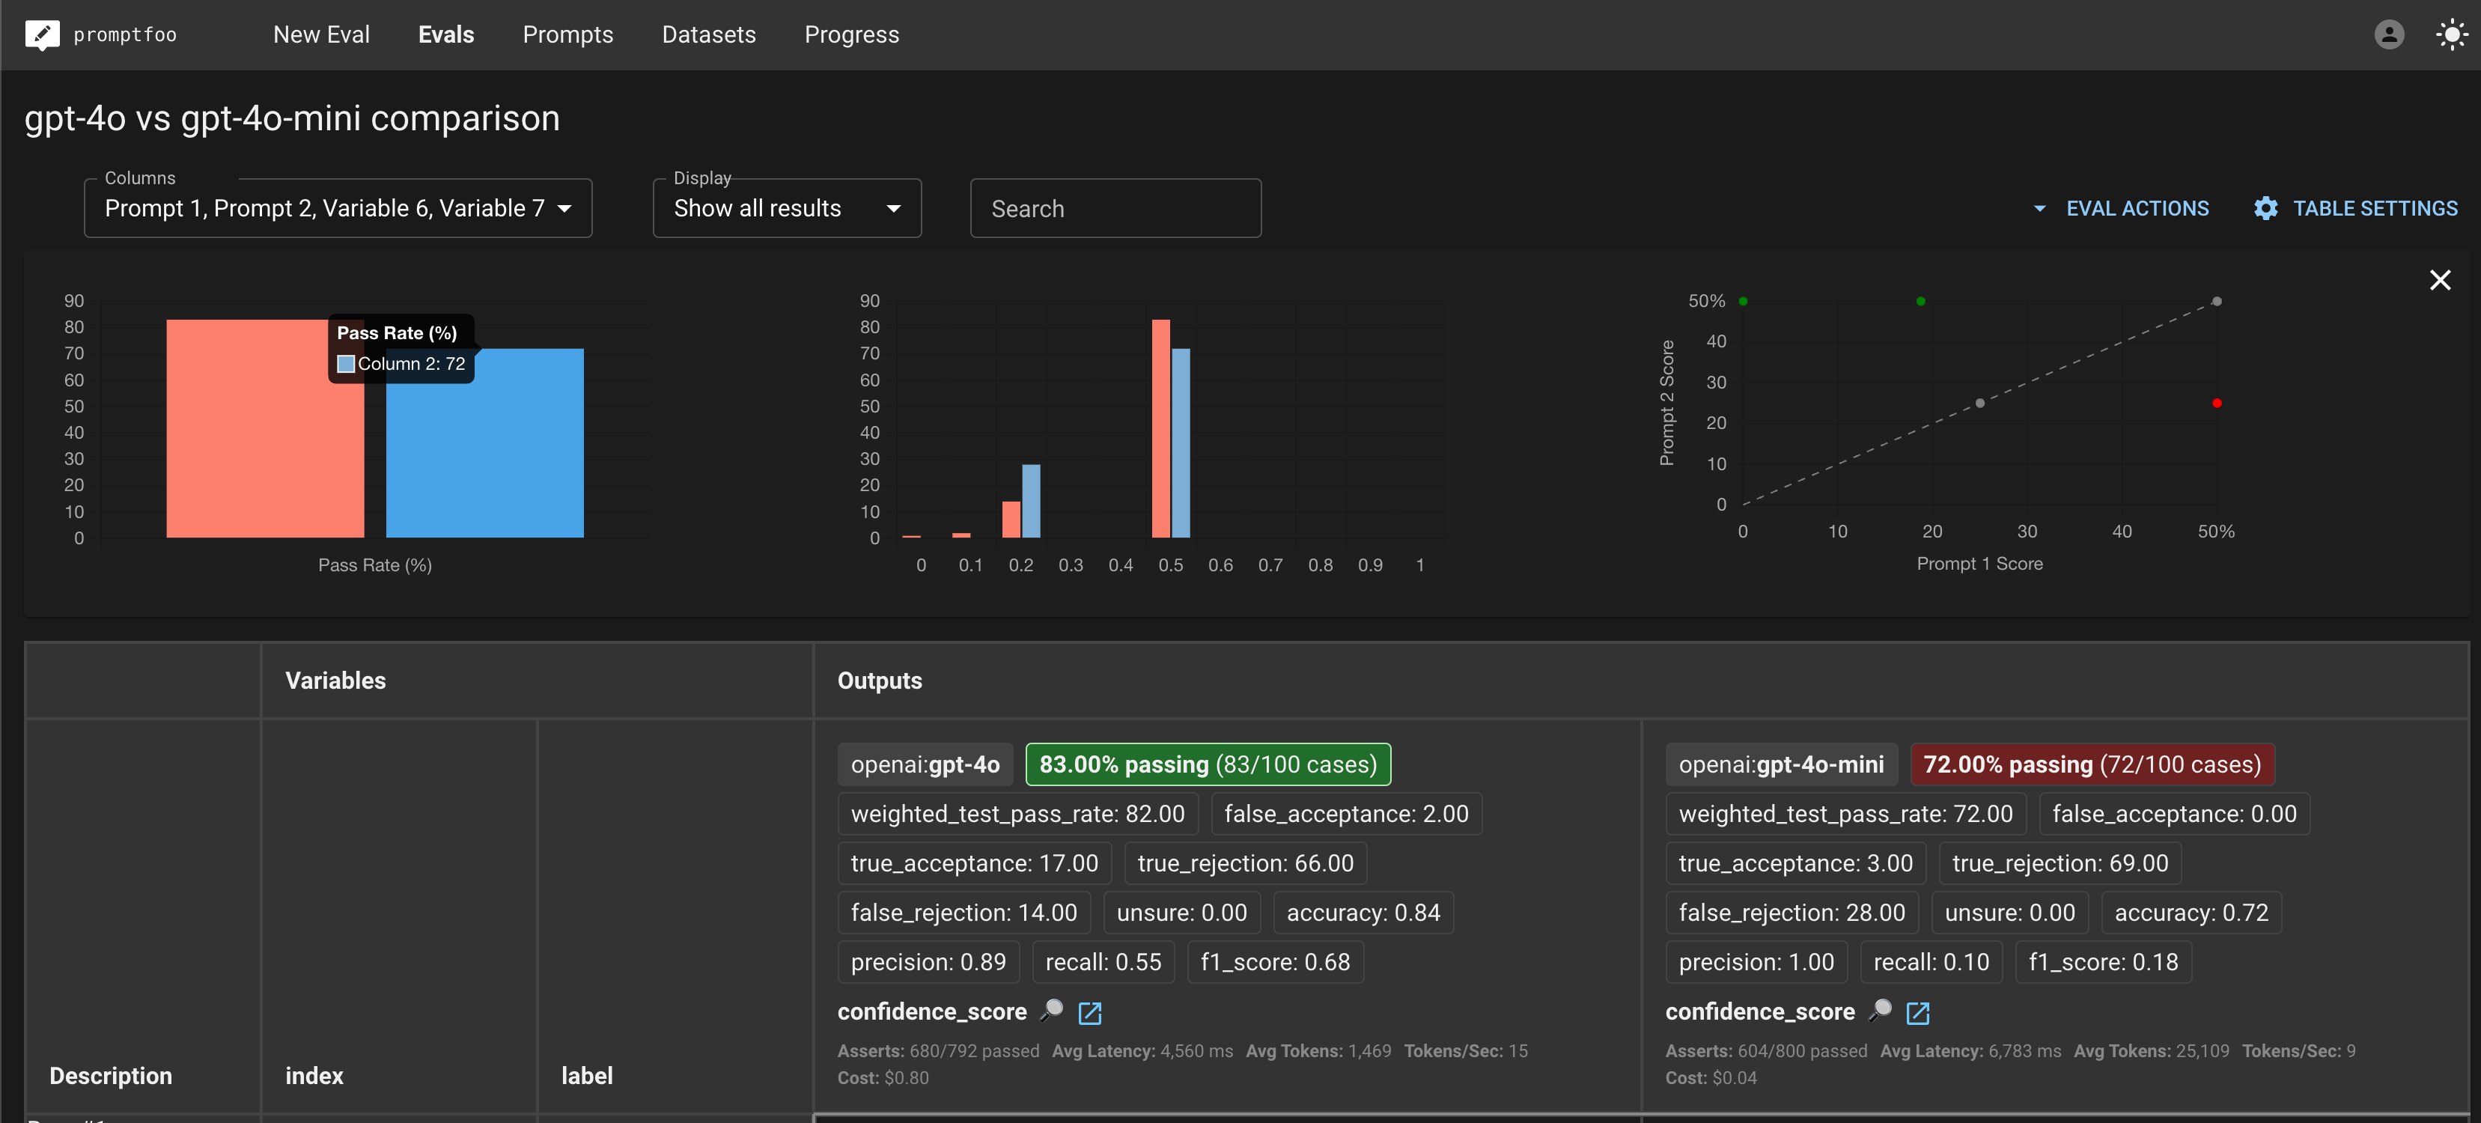Switch to the Prompts tab
Image resolution: width=2481 pixels, height=1123 pixels.
pyautogui.click(x=568, y=34)
